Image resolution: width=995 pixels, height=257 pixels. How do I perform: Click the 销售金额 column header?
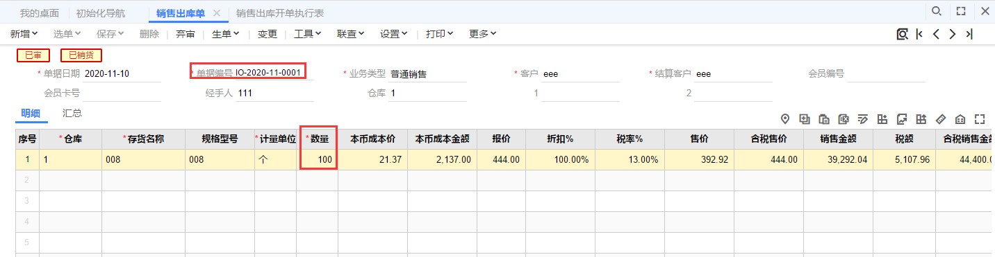(839, 139)
